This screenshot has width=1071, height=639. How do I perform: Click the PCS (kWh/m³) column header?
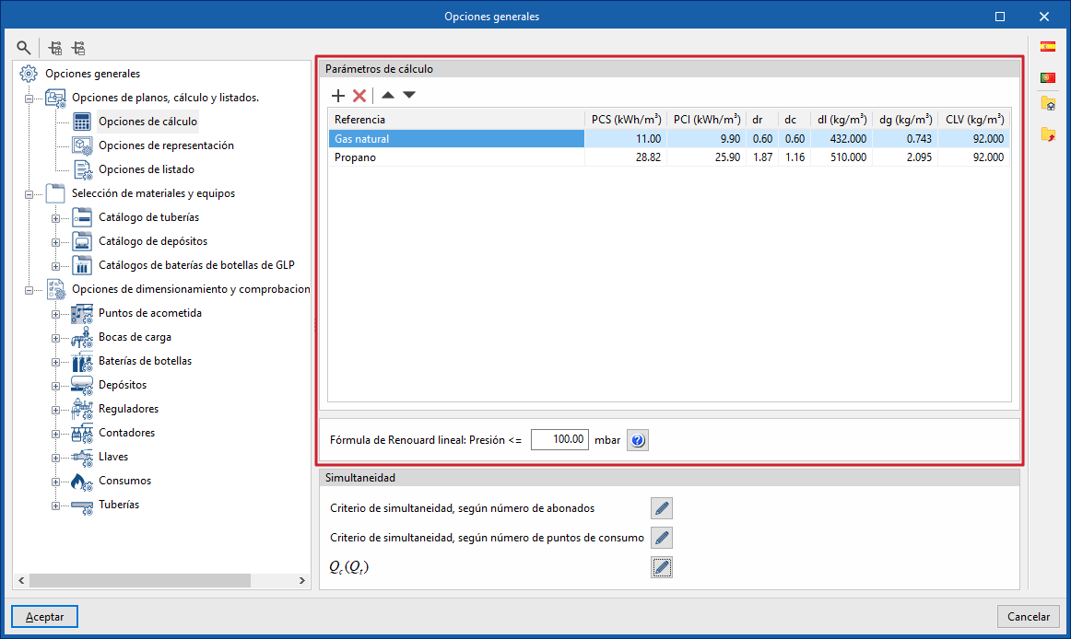(626, 120)
